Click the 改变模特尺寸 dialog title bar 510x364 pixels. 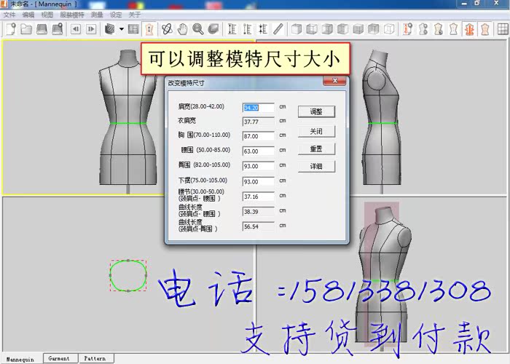tap(244, 83)
